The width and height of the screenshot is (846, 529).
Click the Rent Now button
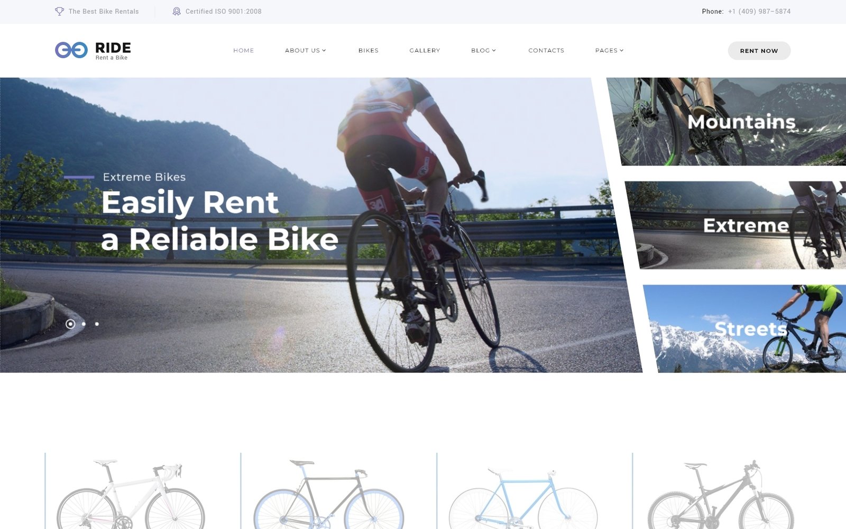click(759, 51)
